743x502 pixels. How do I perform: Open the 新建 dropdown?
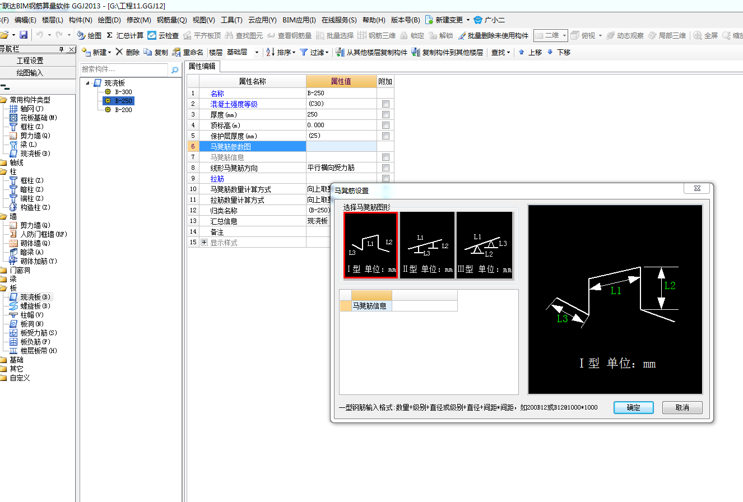point(96,52)
